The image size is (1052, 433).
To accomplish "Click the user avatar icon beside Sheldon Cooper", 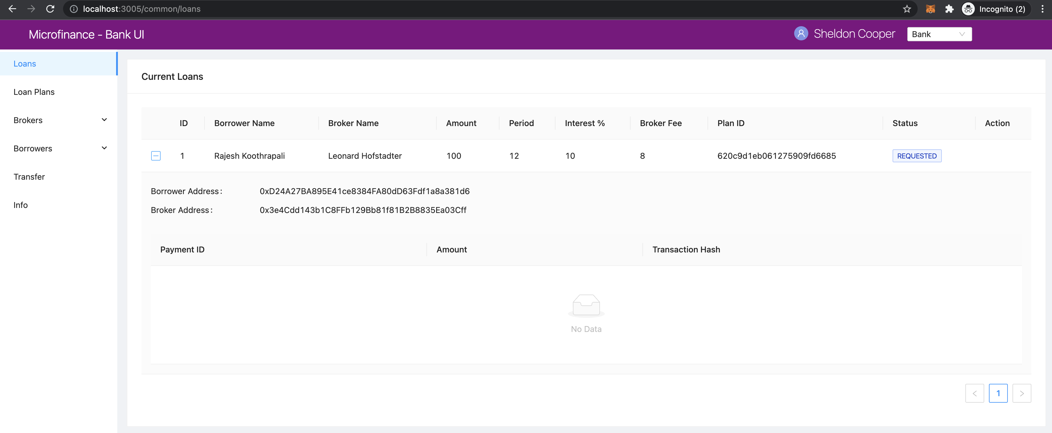I will pyautogui.click(x=801, y=34).
